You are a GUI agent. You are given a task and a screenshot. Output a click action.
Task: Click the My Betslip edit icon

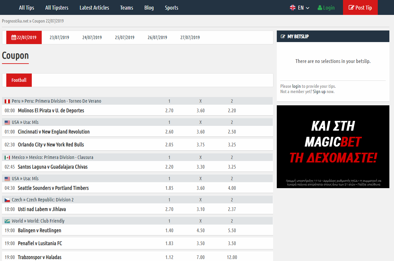[283, 36]
